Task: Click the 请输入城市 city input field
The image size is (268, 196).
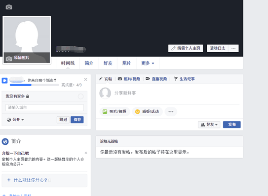Action: 44,107
